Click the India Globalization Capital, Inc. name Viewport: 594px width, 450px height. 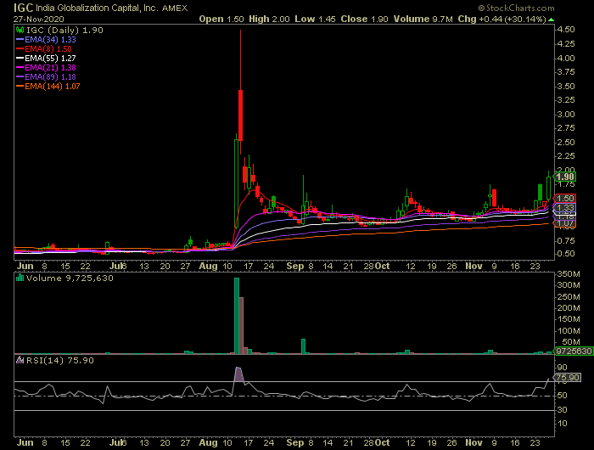point(97,8)
